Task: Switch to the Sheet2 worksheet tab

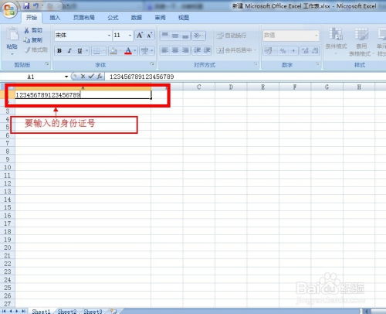Action: [67, 311]
